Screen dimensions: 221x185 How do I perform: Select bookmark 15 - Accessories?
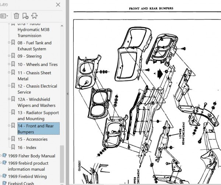[32, 139]
